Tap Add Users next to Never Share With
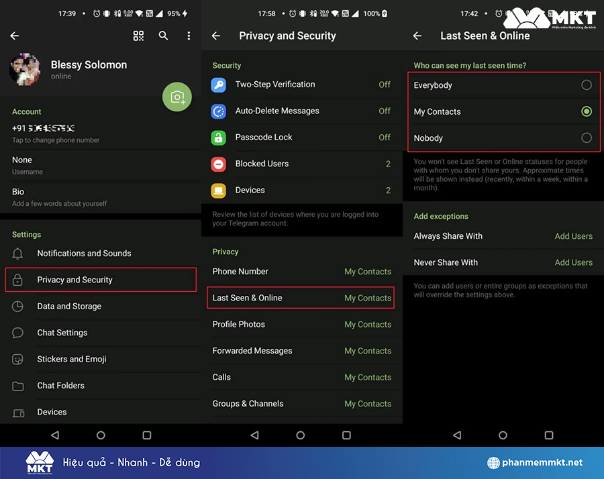Screen dimensions: 604x479 (574, 262)
